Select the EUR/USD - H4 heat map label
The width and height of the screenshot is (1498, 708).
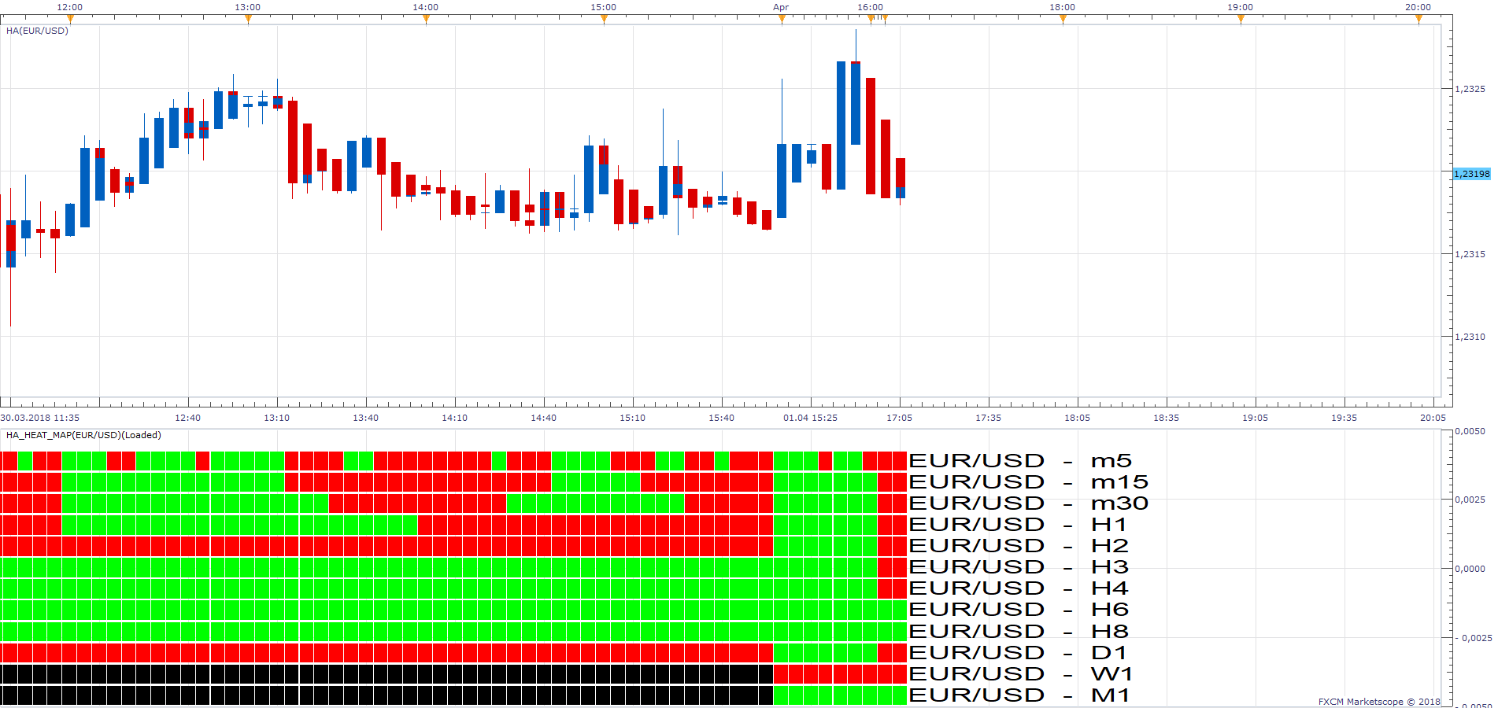tap(1019, 588)
